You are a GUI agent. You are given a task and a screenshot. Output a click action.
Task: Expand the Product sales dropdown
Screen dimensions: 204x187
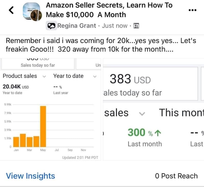[44, 76]
